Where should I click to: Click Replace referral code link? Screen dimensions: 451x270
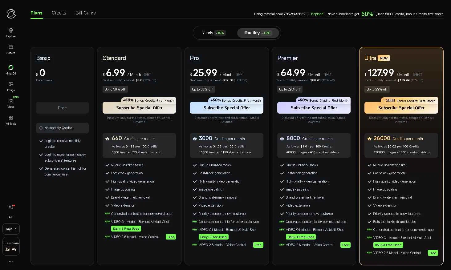coord(317,14)
